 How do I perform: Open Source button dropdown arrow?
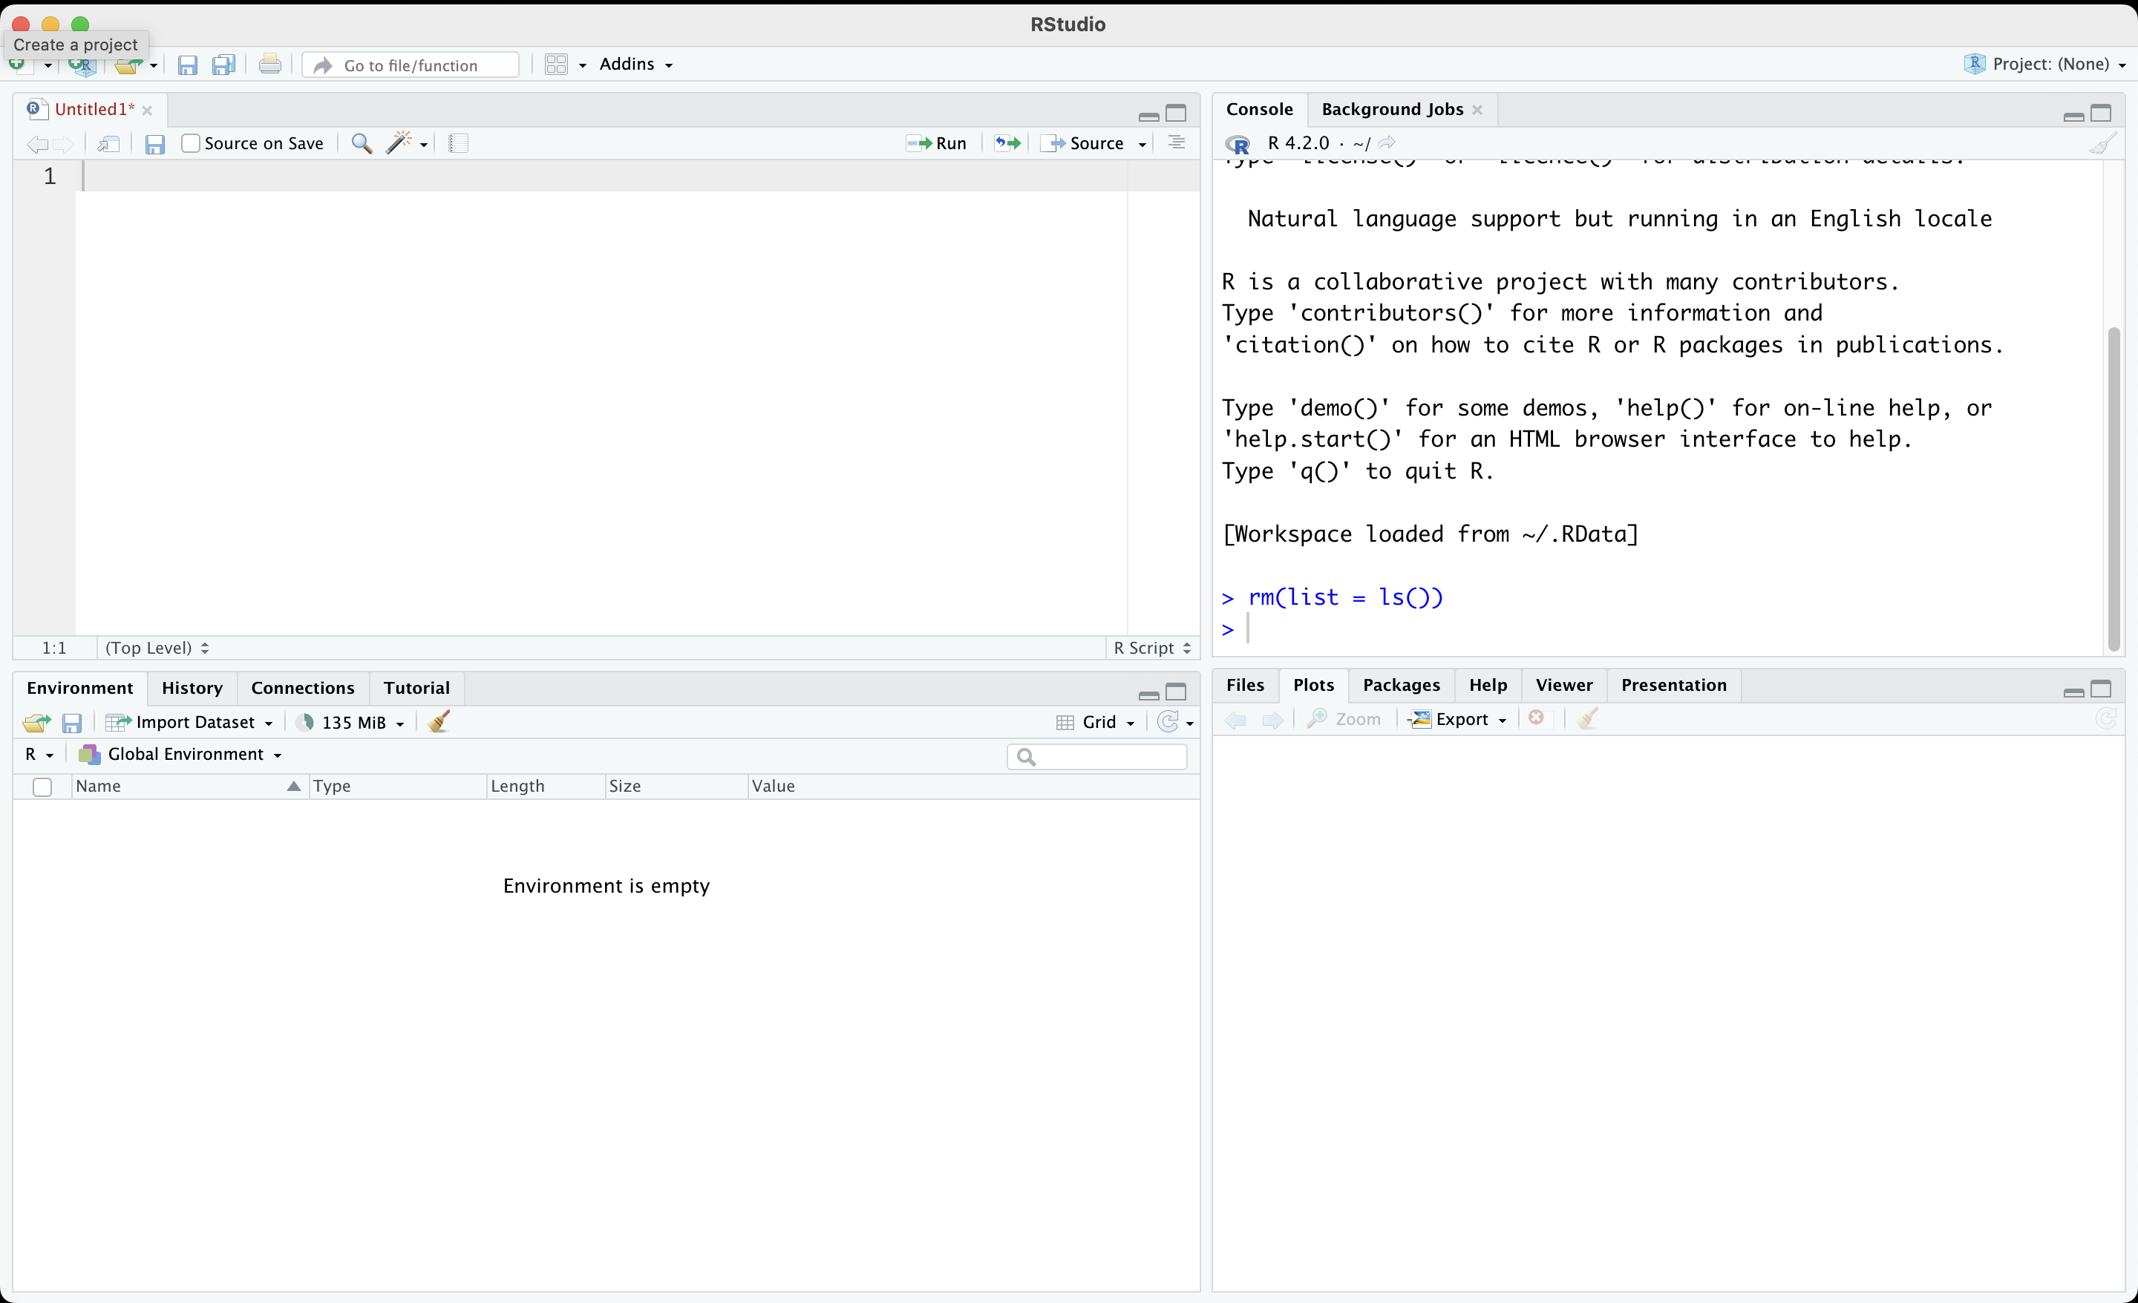(x=1142, y=144)
